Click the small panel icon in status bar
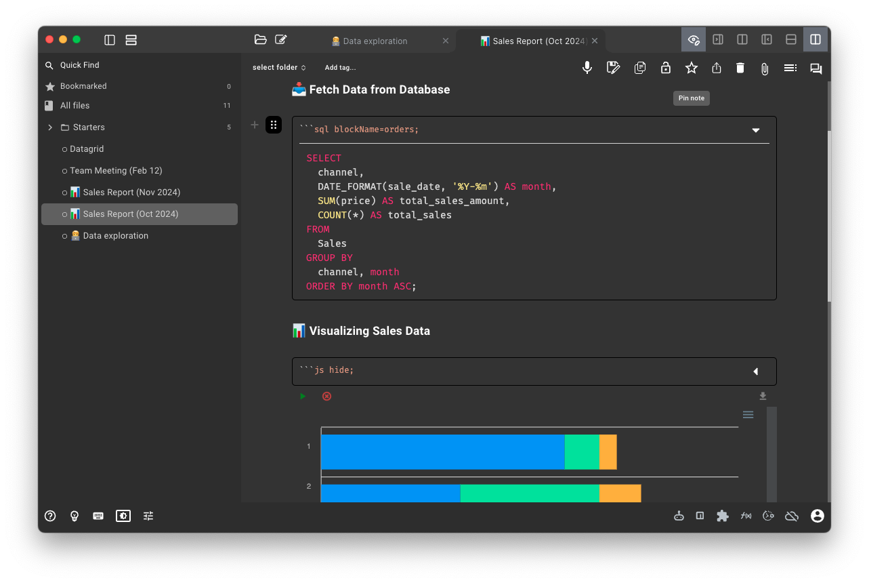Image resolution: width=869 pixels, height=583 pixels. [700, 516]
